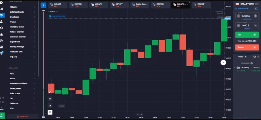This screenshot has height=120, width=261.
Task: Click the clock icon in Trades header
Action: (254, 57)
